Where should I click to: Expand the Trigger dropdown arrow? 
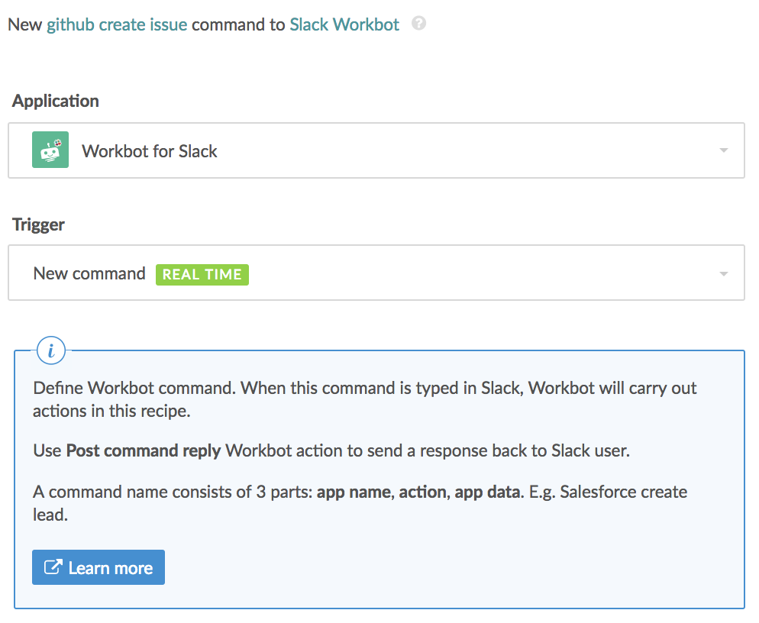(724, 274)
